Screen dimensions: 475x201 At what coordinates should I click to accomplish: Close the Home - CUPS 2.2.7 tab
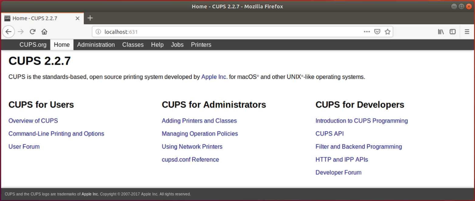[x=77, y=18]
